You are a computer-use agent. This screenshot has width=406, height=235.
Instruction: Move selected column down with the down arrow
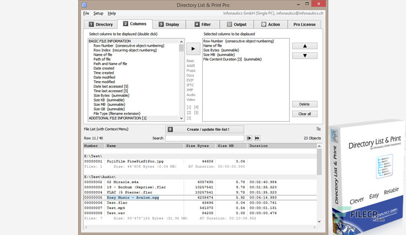coord(305,56)
